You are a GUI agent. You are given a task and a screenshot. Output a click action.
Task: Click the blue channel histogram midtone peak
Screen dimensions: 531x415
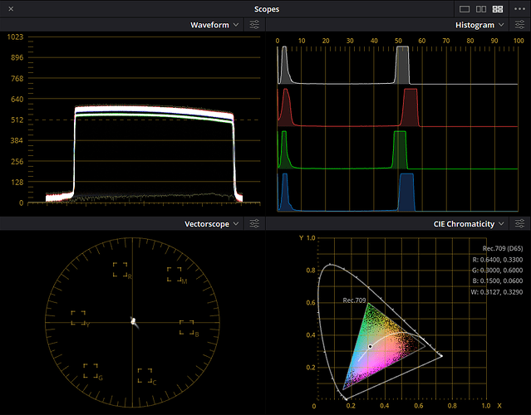406,193
